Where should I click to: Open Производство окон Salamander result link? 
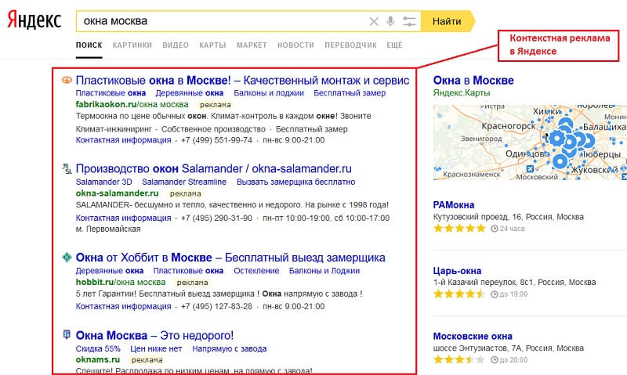214,168
